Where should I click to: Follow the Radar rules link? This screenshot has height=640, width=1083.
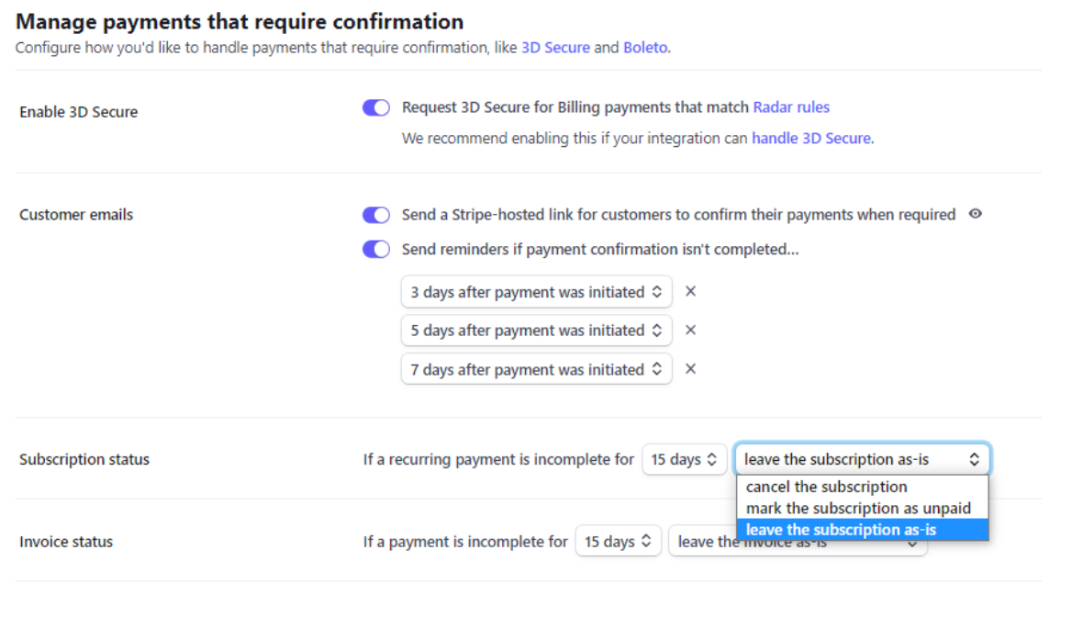(x=791, y=107)
